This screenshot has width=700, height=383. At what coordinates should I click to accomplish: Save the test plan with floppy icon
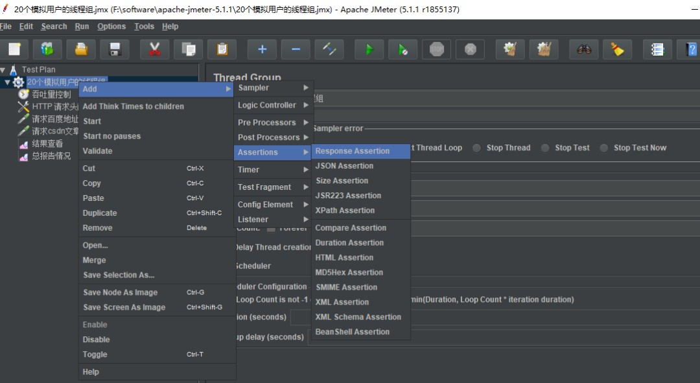coord(115,49)
